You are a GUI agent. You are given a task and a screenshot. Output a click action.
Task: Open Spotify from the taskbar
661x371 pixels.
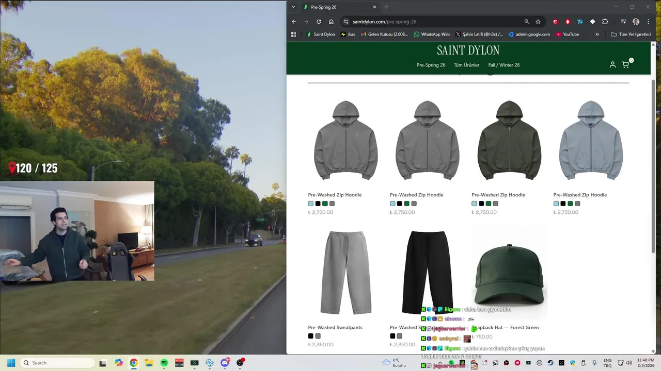[164, 363]
